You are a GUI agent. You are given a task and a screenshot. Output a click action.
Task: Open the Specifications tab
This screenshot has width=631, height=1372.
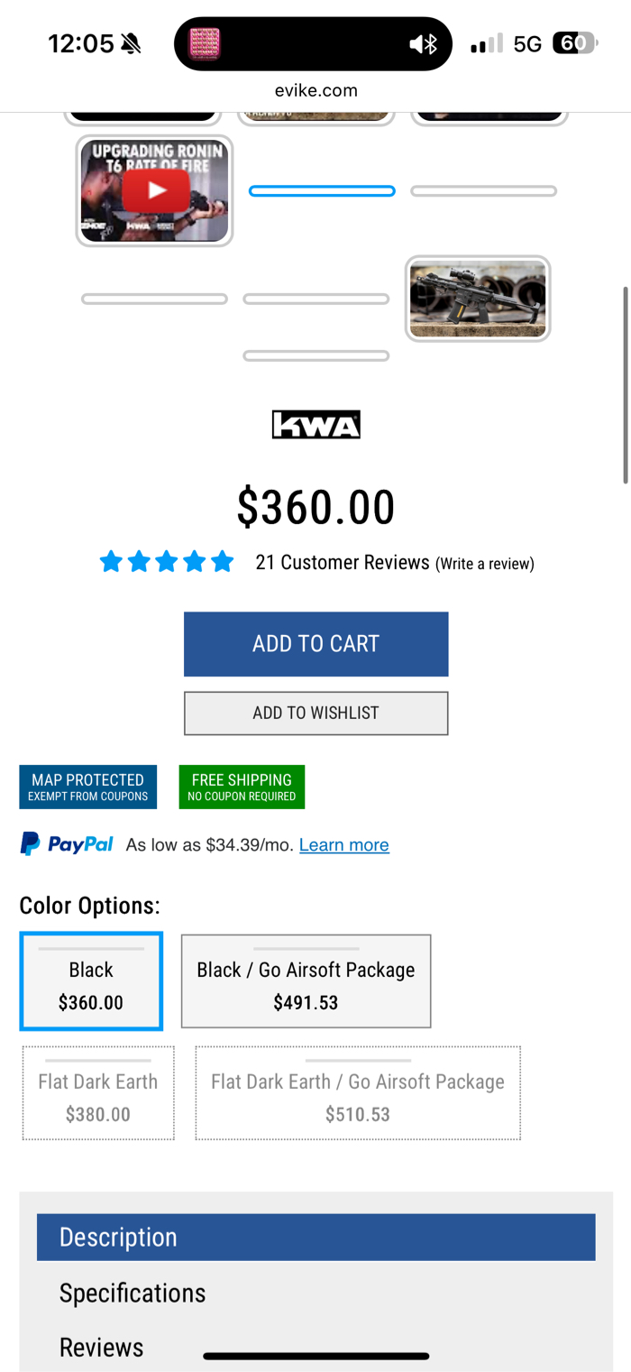[133, 1293]
